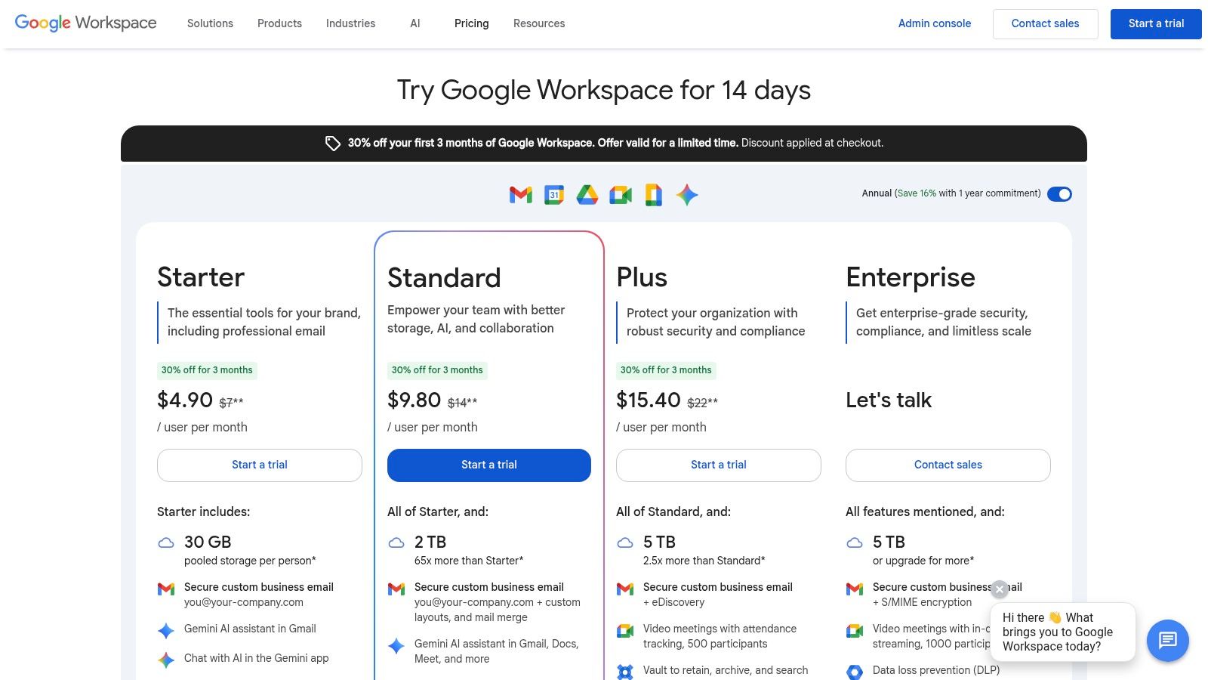
Task: Click the Google Docs icon
Action: point(654,194)
